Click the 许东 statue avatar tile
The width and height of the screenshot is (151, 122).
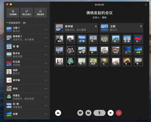coord(104,39)
